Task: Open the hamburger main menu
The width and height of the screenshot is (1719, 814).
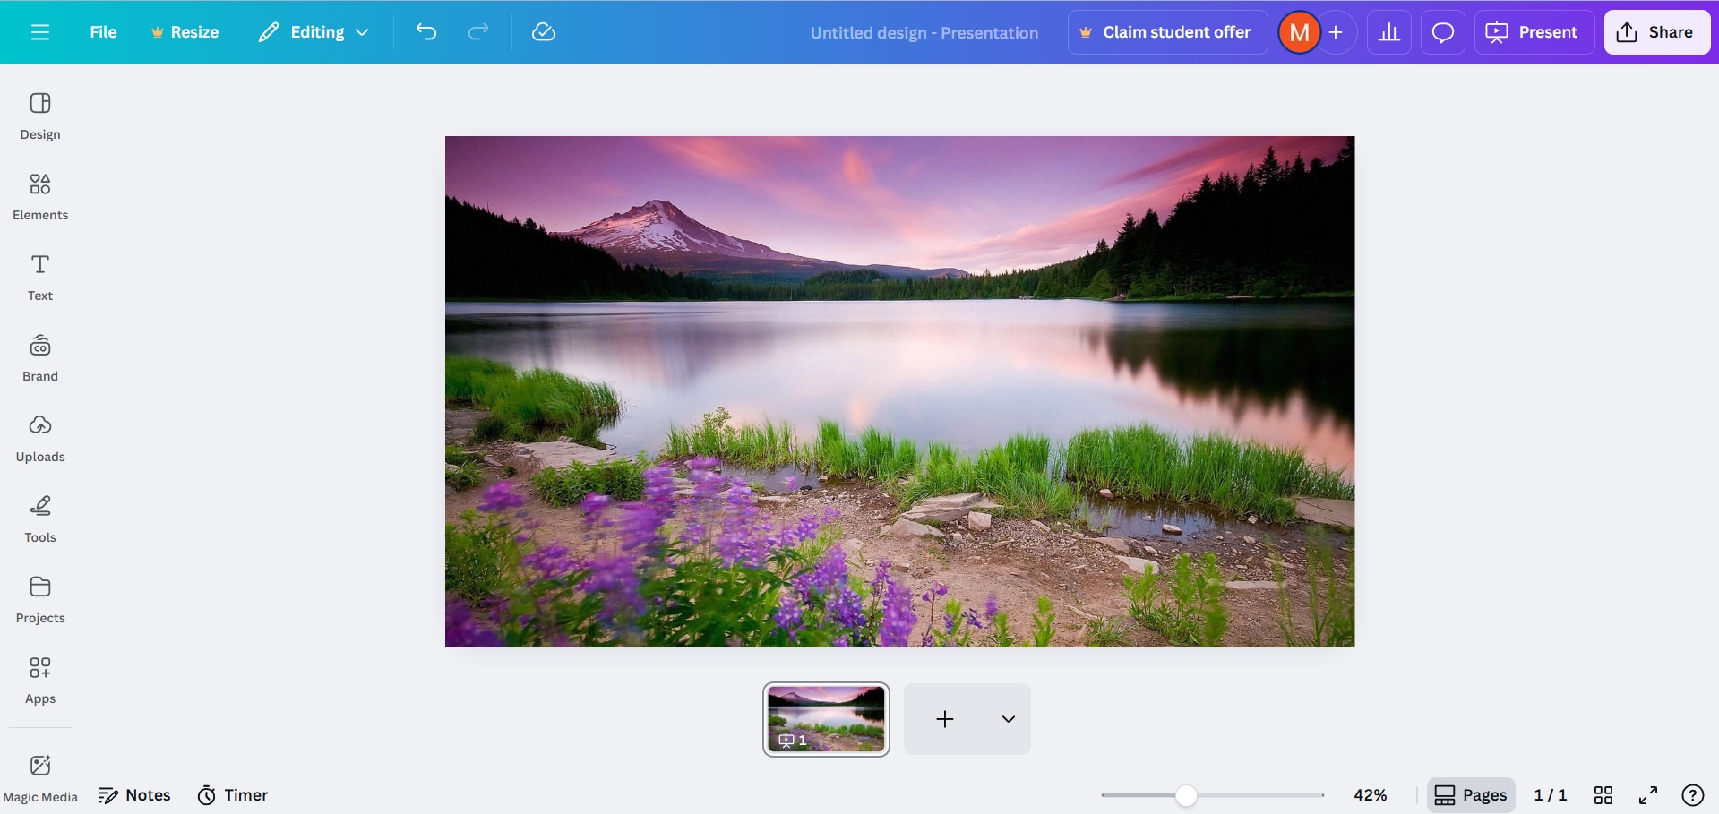Action: pyautogui.click(x=40, y=32)
